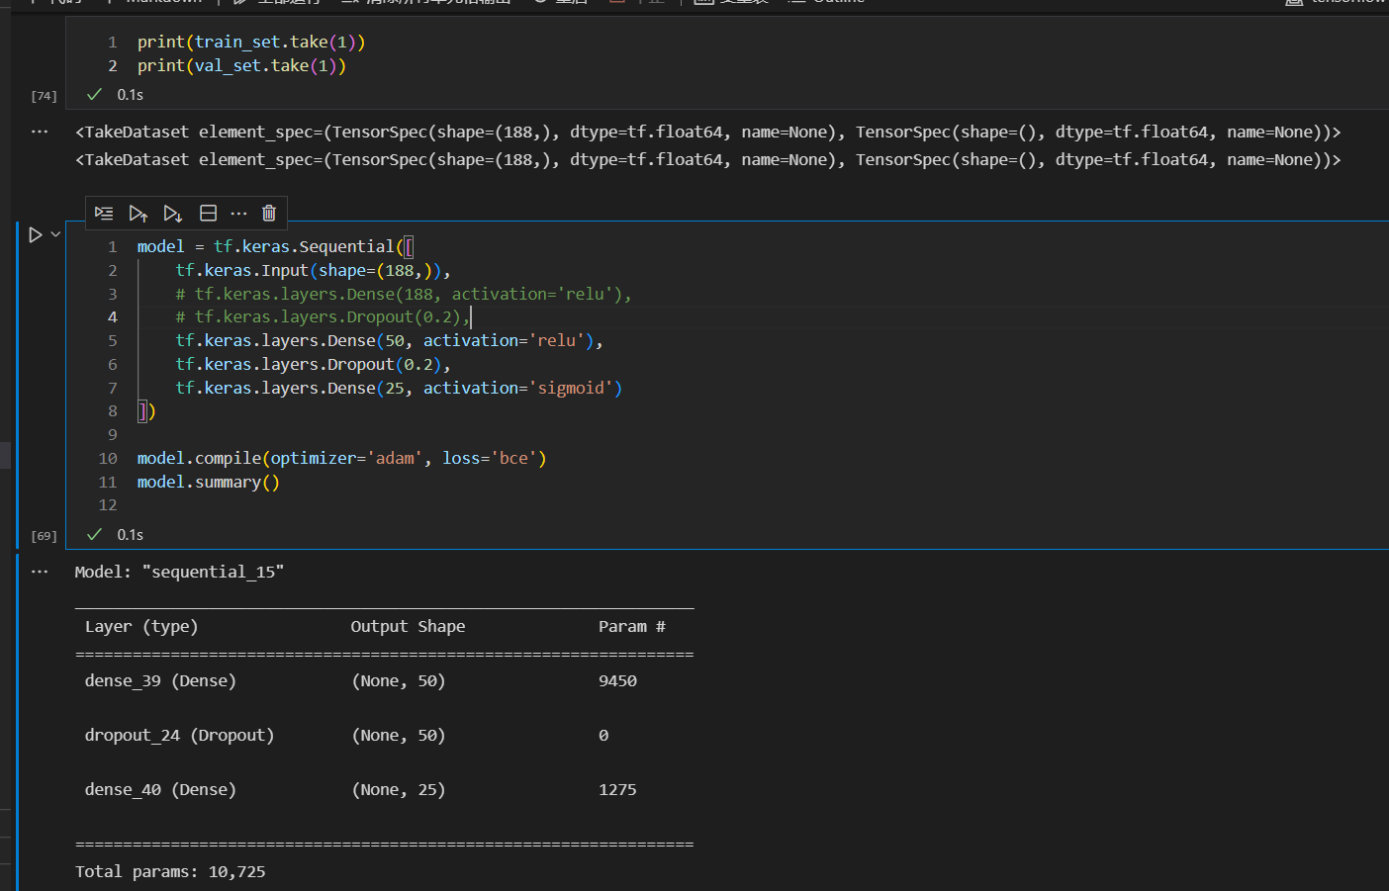Click the 'dense_40 (Dense)' row label

[x=160, y=789]
